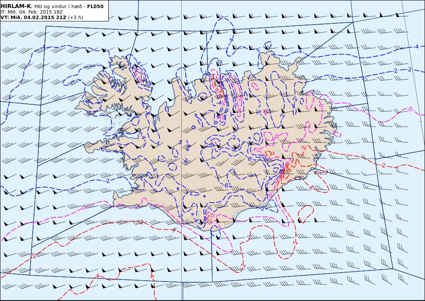The image size is (425, 301).
Task: Click the '(+3 h)' forecast offset text
Action: (x=75, y=17)
